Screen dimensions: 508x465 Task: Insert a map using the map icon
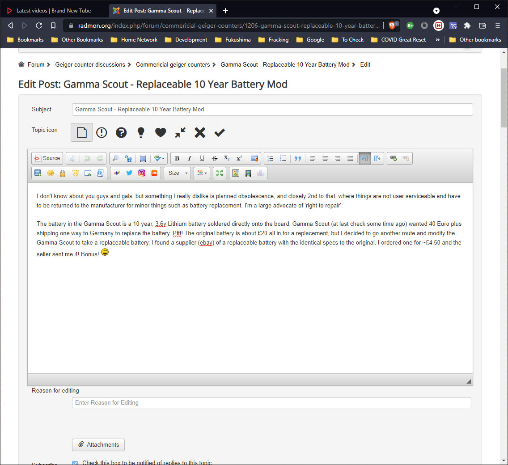point(236,173)
